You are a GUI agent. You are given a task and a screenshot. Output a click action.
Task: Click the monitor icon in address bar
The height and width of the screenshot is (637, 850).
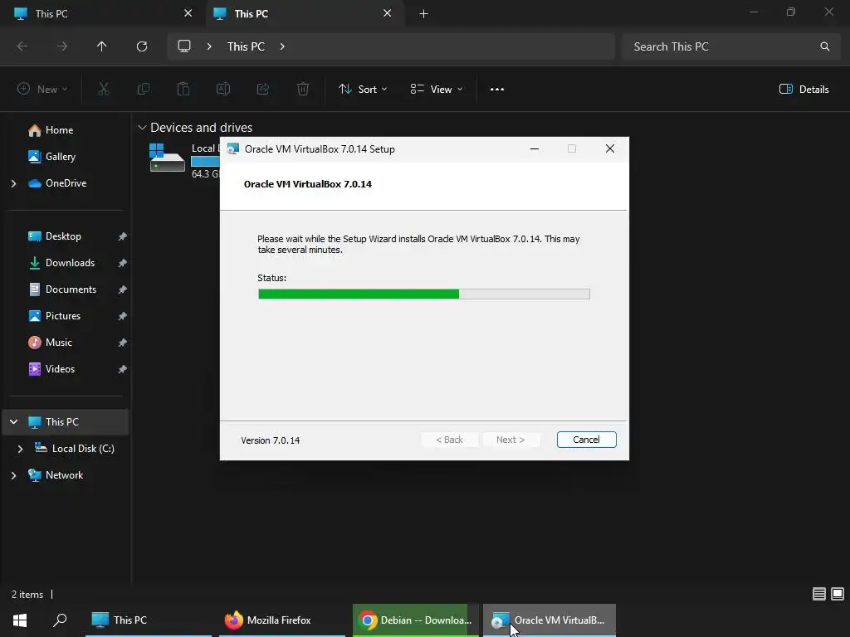[x=184, y=46]
